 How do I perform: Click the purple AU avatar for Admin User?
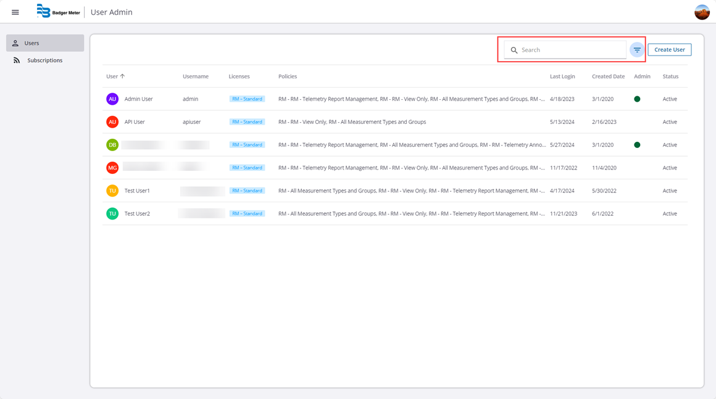112,99
